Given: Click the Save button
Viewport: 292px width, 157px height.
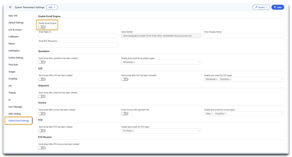Looking at the screenshot, I should pos(278,7).
